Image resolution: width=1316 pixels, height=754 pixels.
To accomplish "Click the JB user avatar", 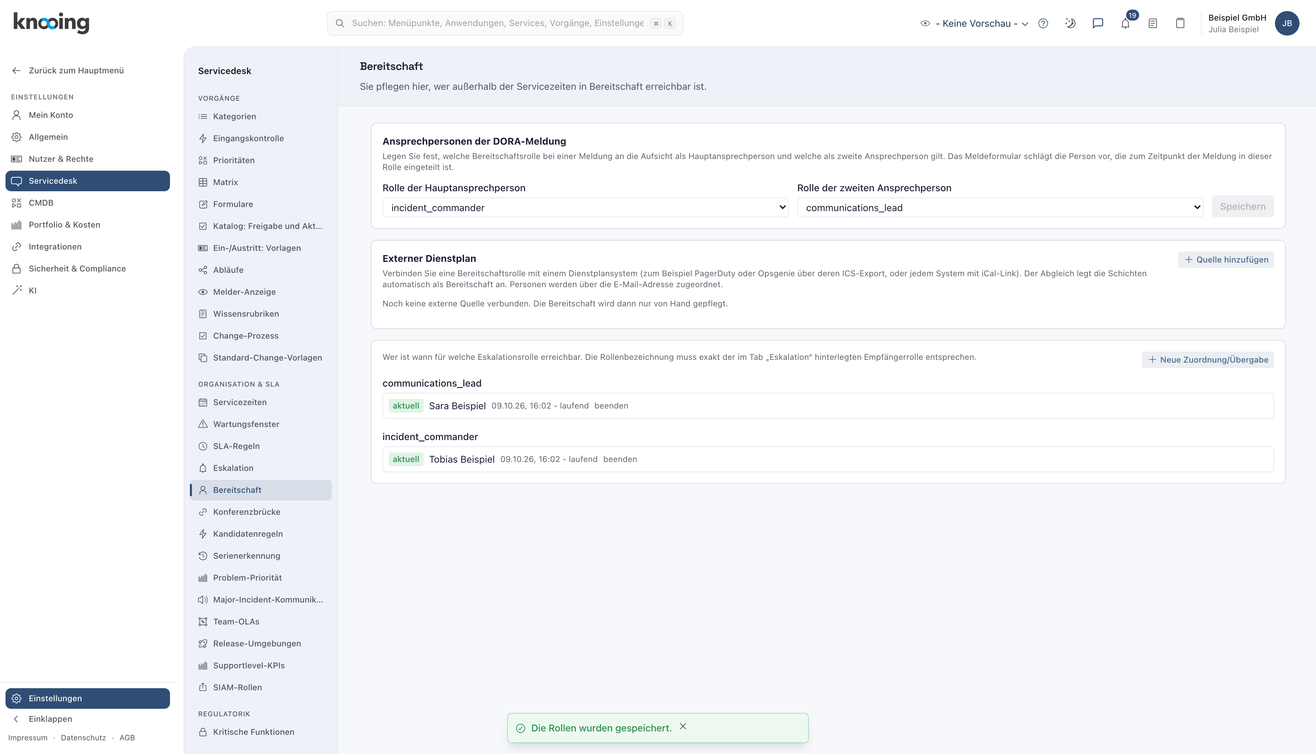I will 1287,23.
